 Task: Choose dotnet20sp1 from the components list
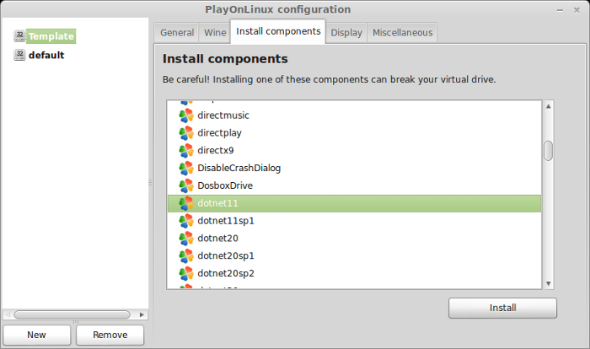point(354,256)
